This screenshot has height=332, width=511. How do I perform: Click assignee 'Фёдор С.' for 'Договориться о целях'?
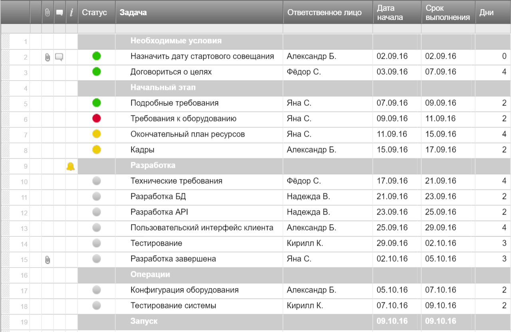point(304,72)
